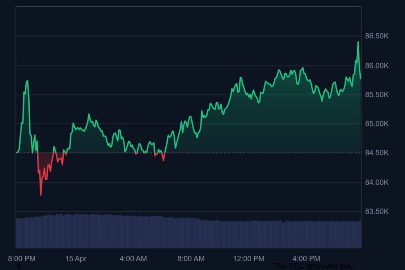Click the 8:00 PM time axis label
405x270 pixels.
click(22, 259)
